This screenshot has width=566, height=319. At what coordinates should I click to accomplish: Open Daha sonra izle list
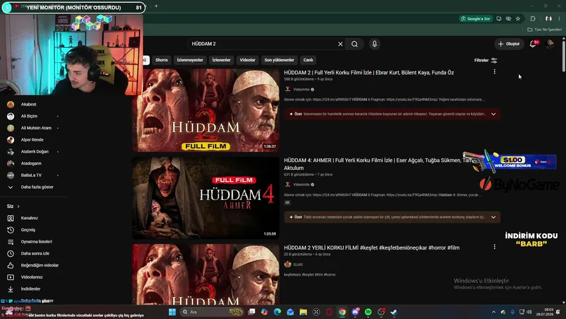[x=35, y=253]
